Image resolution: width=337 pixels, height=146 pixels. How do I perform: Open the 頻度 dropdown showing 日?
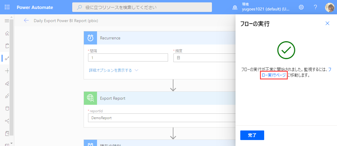pos(204,58)
